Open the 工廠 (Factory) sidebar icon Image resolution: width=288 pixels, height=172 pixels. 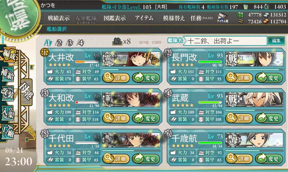tap(7, 132)
